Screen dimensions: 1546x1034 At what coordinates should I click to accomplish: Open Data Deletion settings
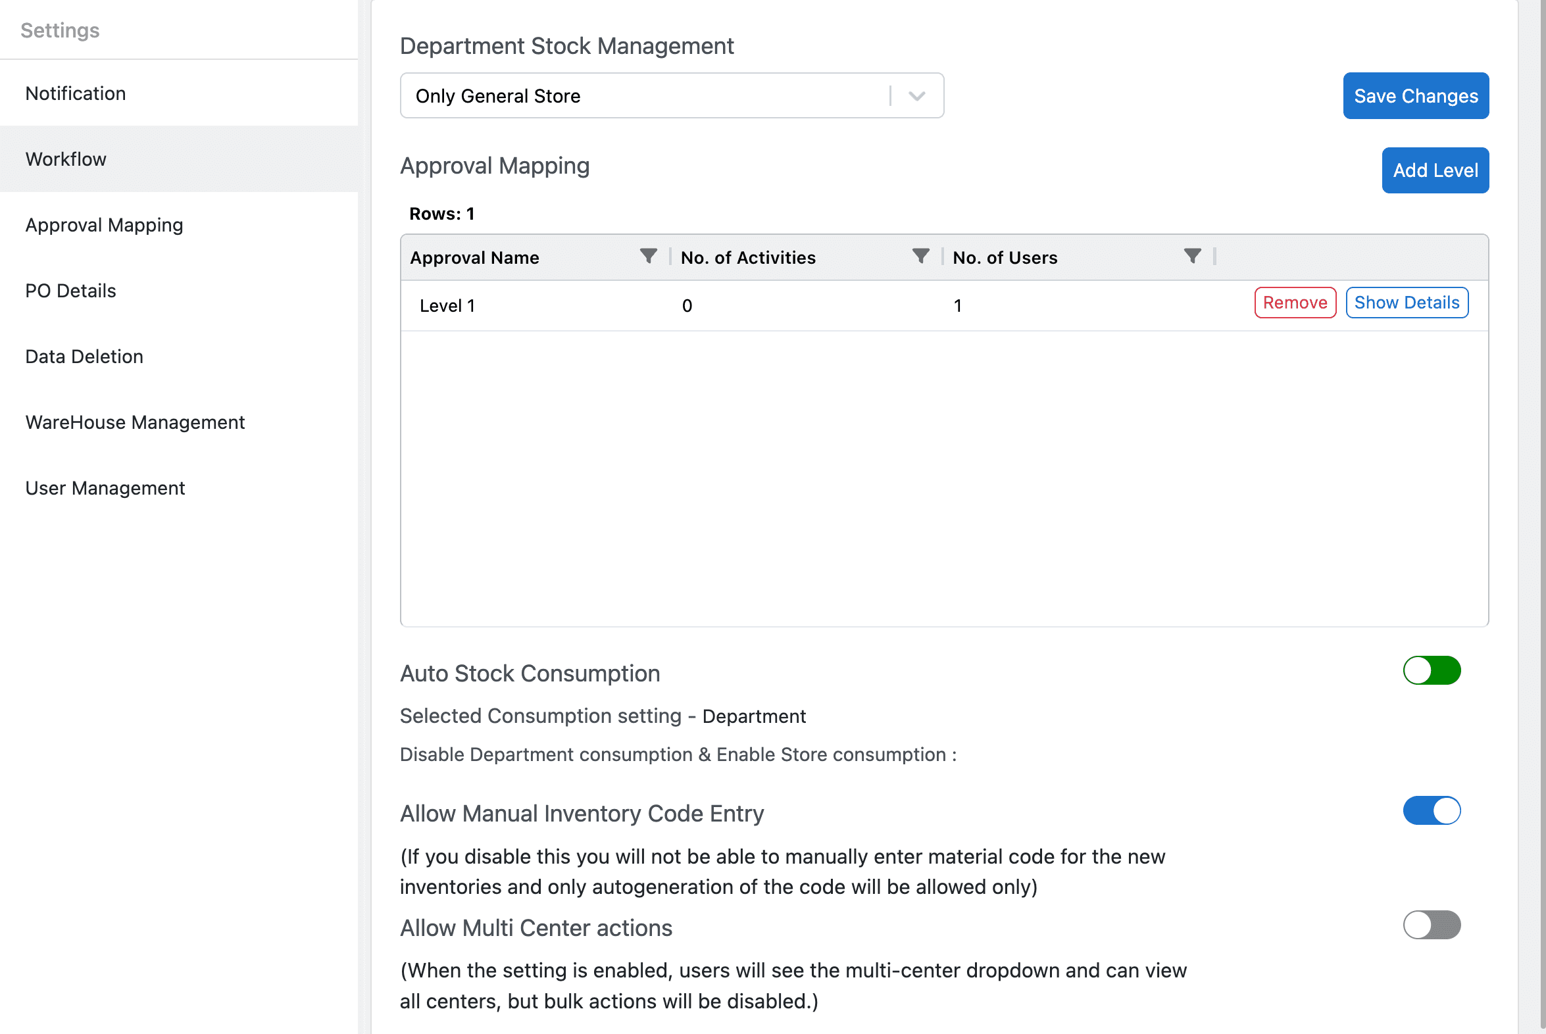(x=179, y=357)
